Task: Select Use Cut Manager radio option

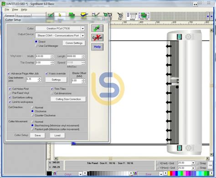Action: click(36, 46)
